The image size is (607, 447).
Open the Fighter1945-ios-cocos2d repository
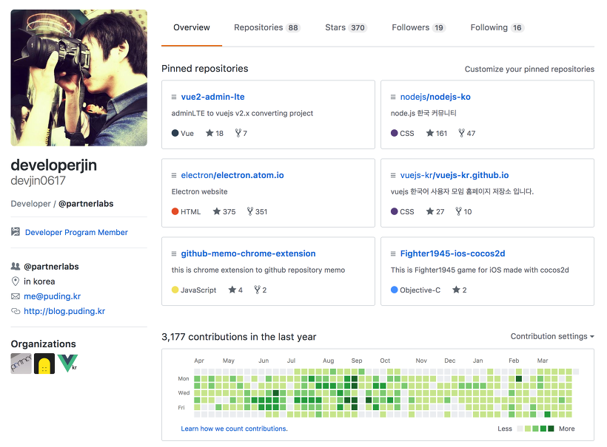(452, 254)
